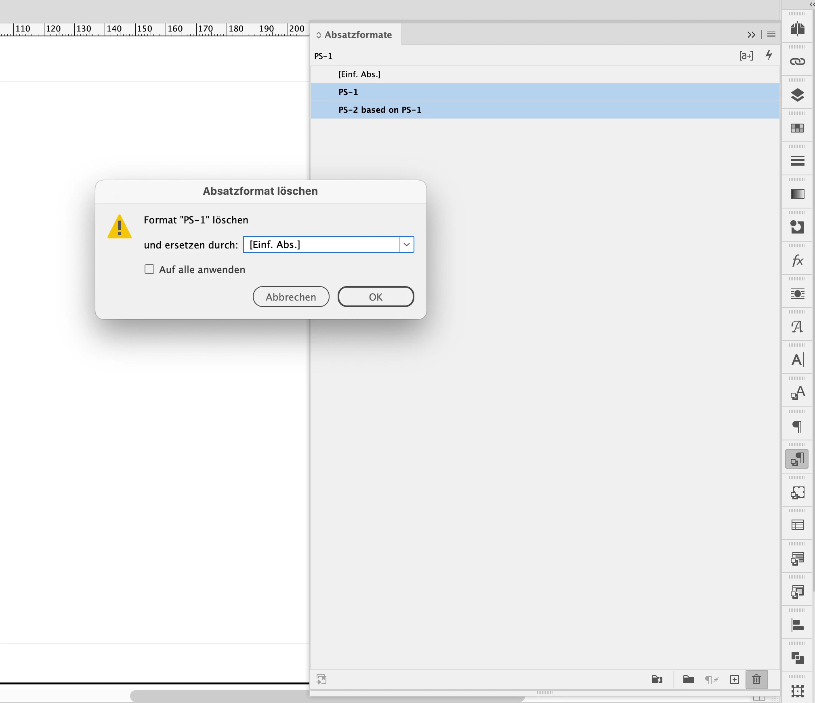Click the horizontal scrollbar at the bottom
The width and height of the screenshot is (815, 703).
tap(218, 696)
